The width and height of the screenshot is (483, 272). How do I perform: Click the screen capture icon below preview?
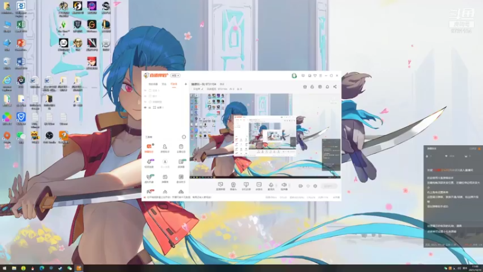pyautogui.click(x=220, y=186)
